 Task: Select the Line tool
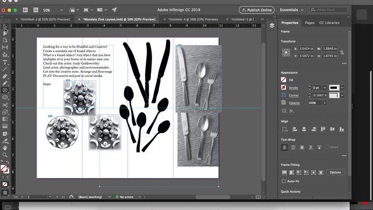tap(5, 69)
